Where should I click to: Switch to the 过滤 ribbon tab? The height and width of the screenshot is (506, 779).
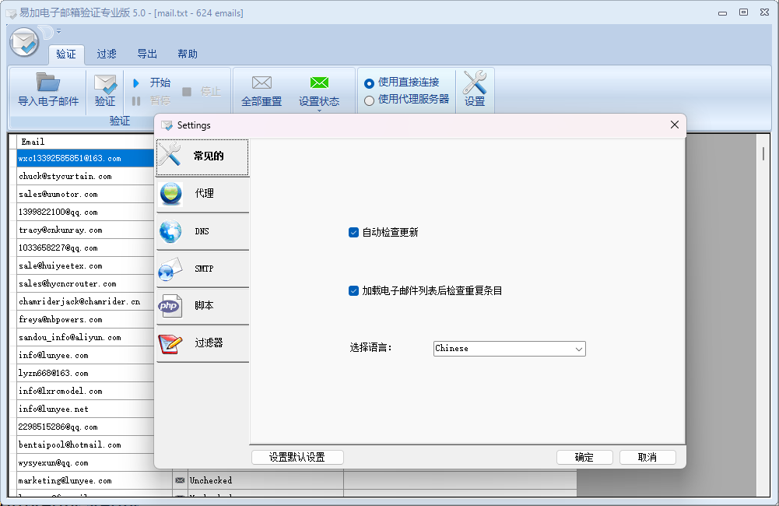click(x=107, y=54)
